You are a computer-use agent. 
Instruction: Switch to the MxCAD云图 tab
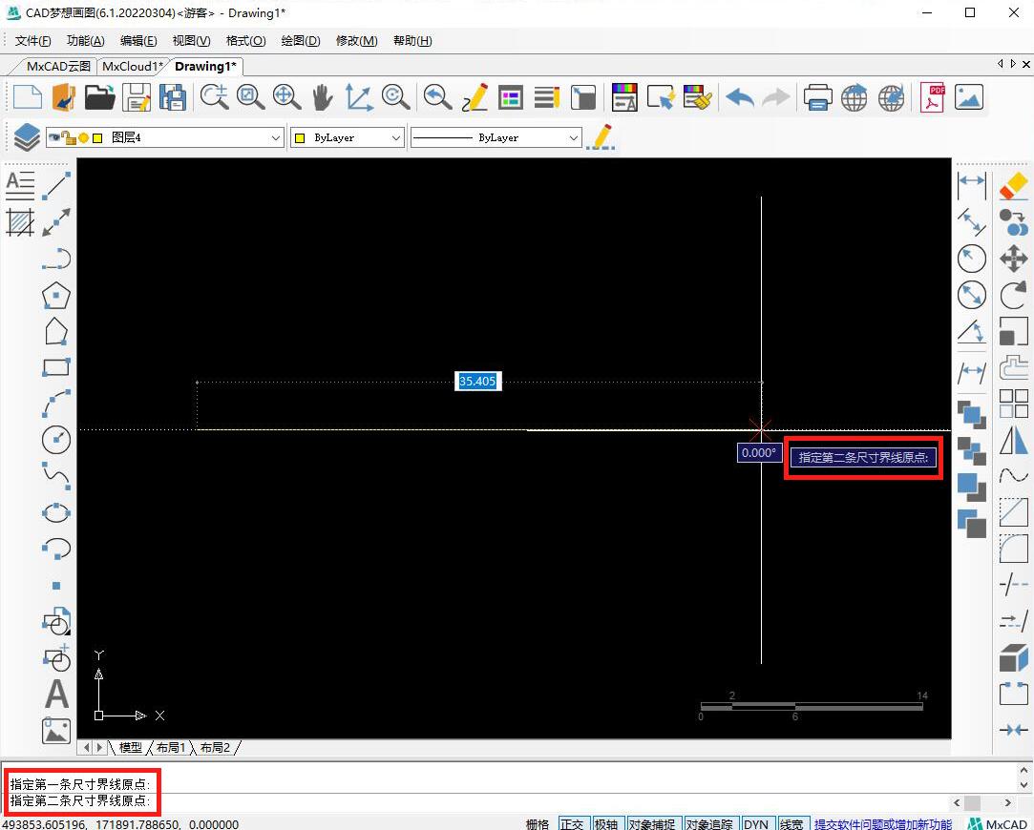coord(58,67)
